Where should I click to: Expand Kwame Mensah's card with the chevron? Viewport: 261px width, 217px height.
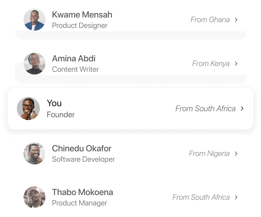(236, 20)
